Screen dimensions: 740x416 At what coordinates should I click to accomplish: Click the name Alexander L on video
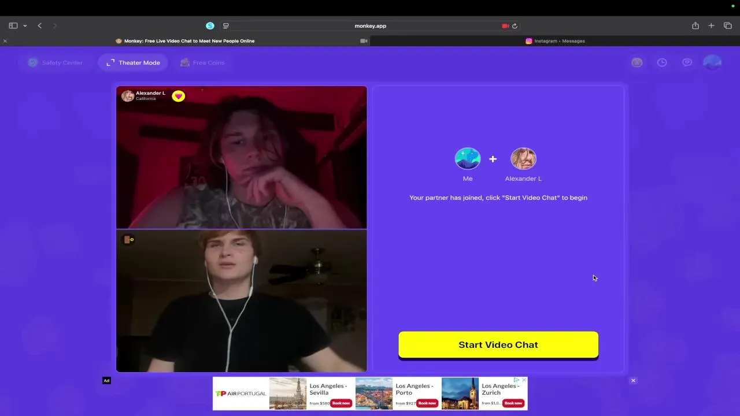(x=150, y=93)
